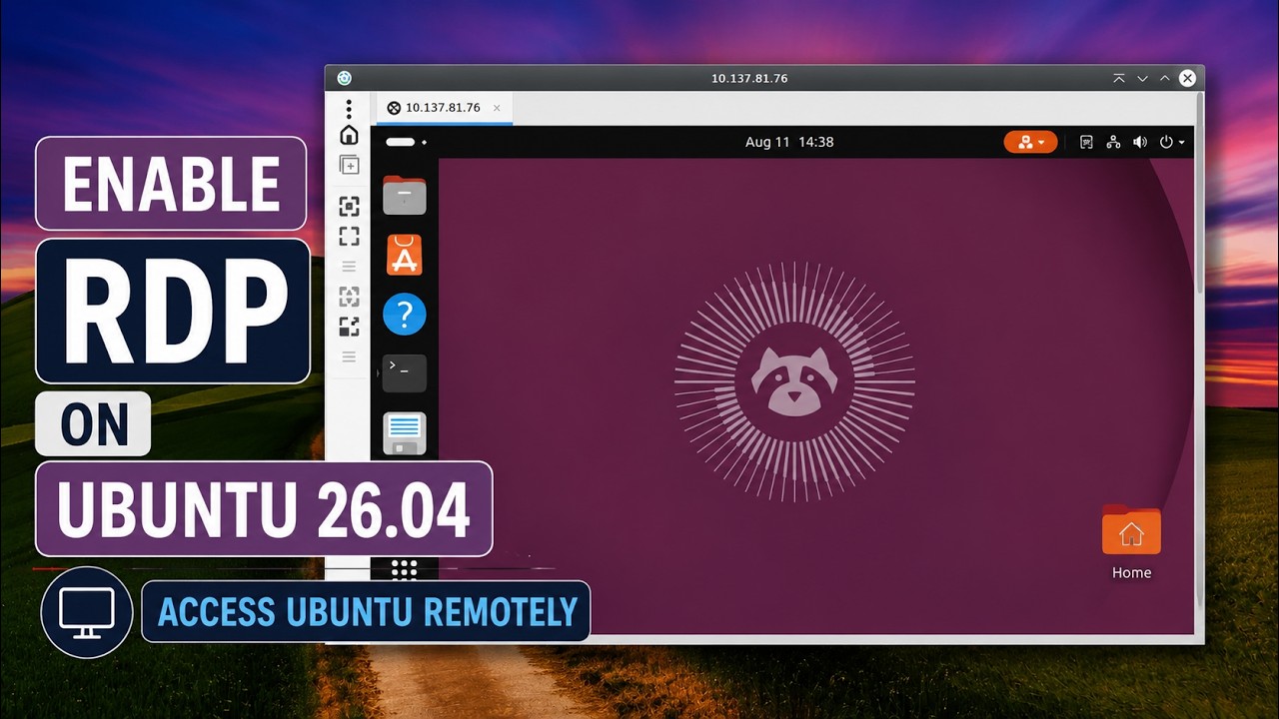
Task: Minimize the KRDC window with the down chevron
Action: point(1142,78)
